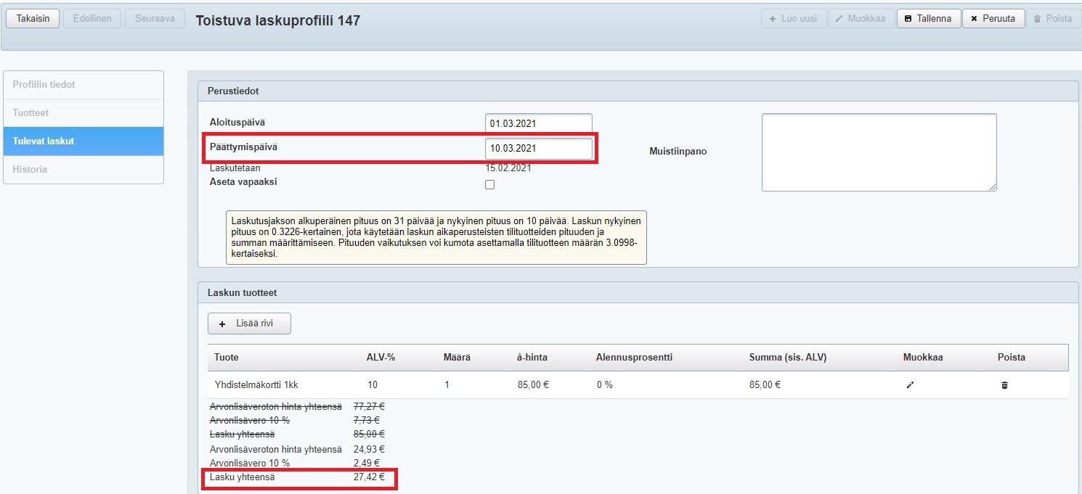1082x494 pixels.
Task: Go back with the Takaisin button
Action: point(33,19)
